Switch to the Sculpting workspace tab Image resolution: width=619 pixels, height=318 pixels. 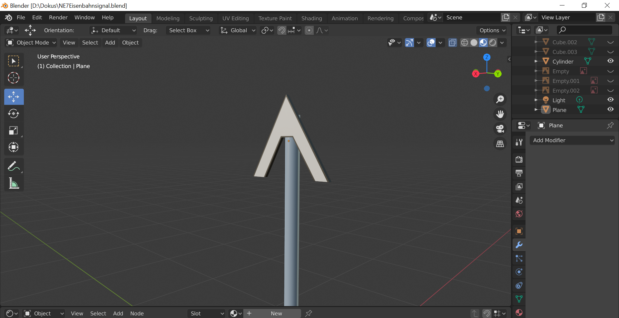(x=201, y=18)
